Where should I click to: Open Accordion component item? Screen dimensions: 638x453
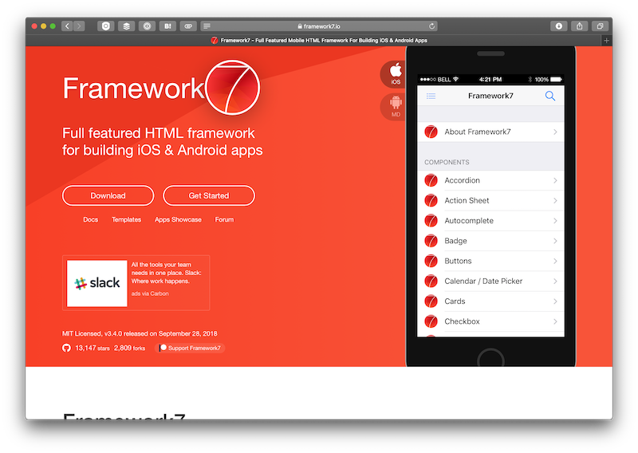490,180
